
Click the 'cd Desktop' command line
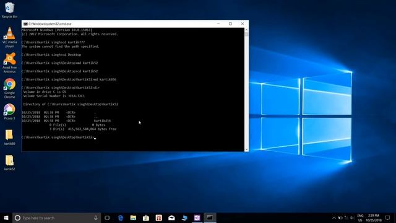[x=51, y=55]
